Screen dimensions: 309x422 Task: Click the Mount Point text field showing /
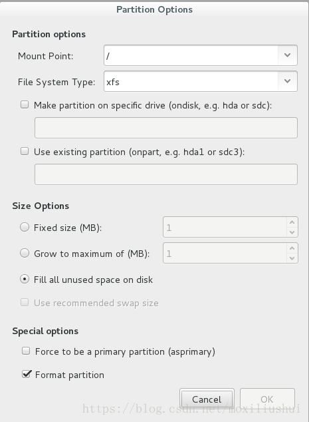[x=191, y=55]
